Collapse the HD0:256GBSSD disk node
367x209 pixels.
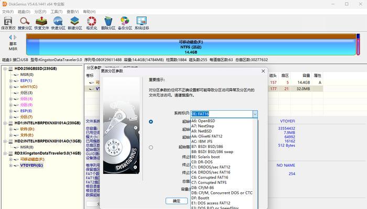(5, 68)
